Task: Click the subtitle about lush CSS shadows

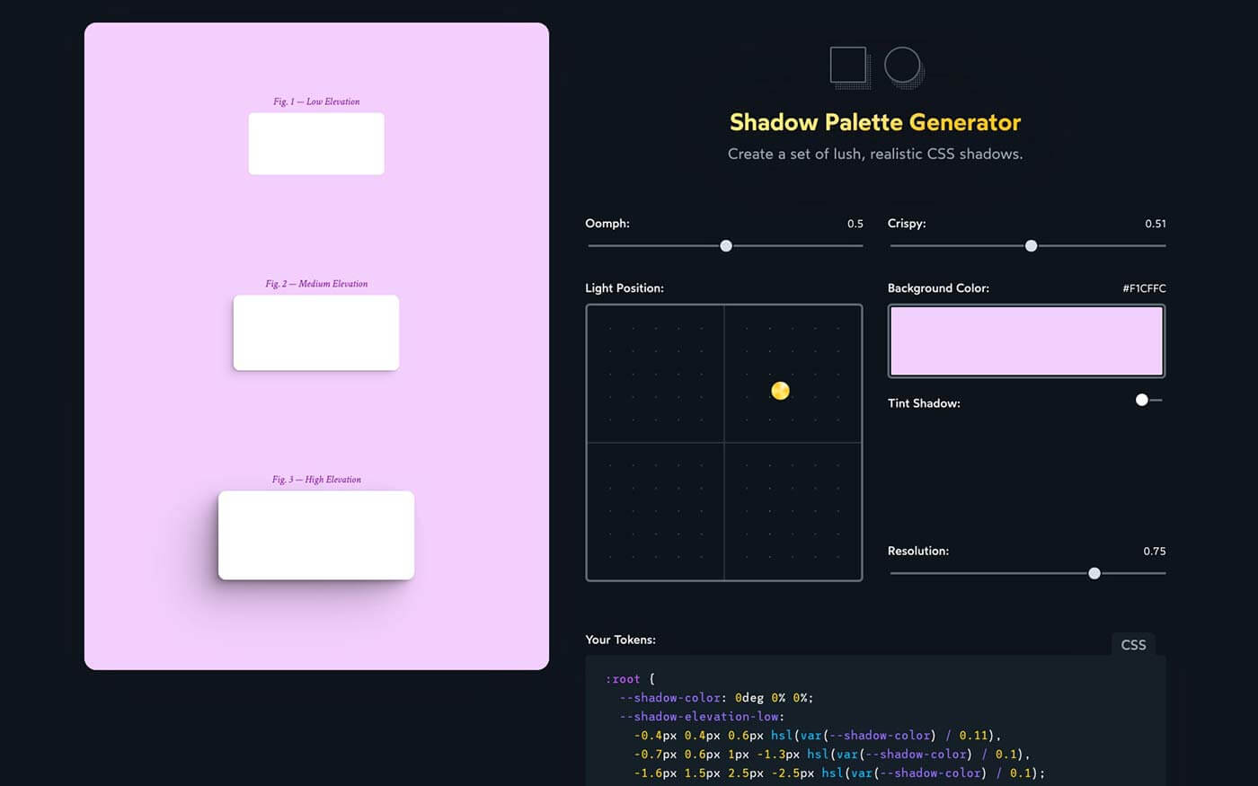Action: (875, 154)
